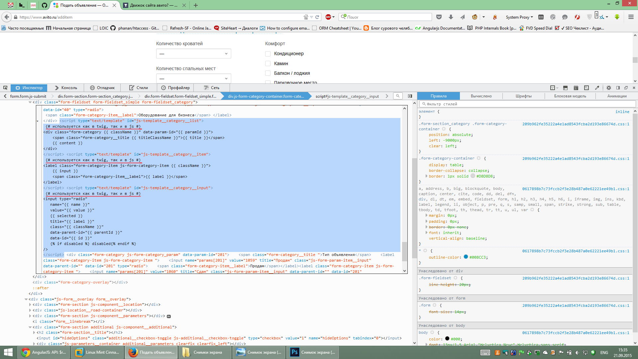Open the pinned GitHub tab
Screen dimensions: 638x359
(45, 5)
